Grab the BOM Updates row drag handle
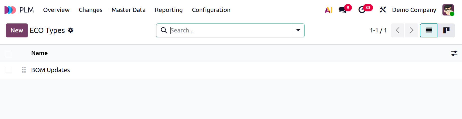 click(24, 70)
